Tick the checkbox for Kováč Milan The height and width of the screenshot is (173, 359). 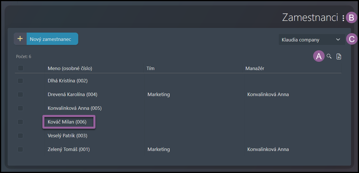point(20,122)
